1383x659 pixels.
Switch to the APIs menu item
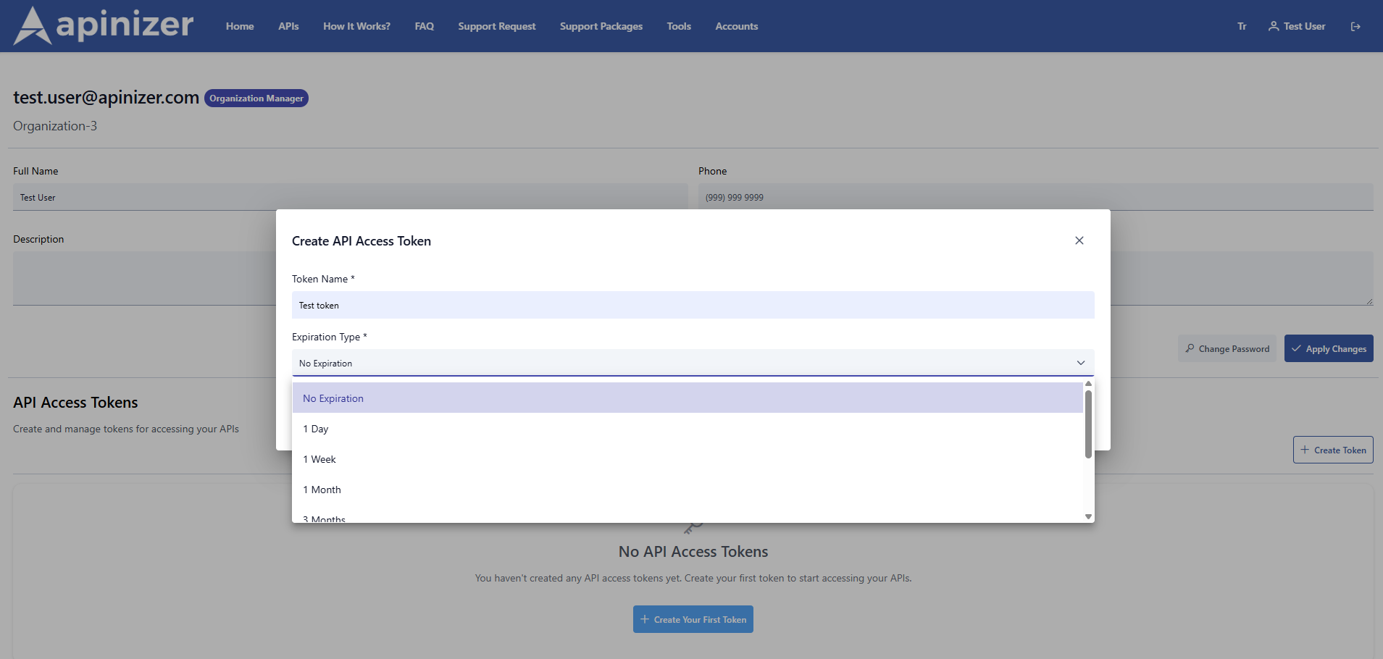(288, 26)
